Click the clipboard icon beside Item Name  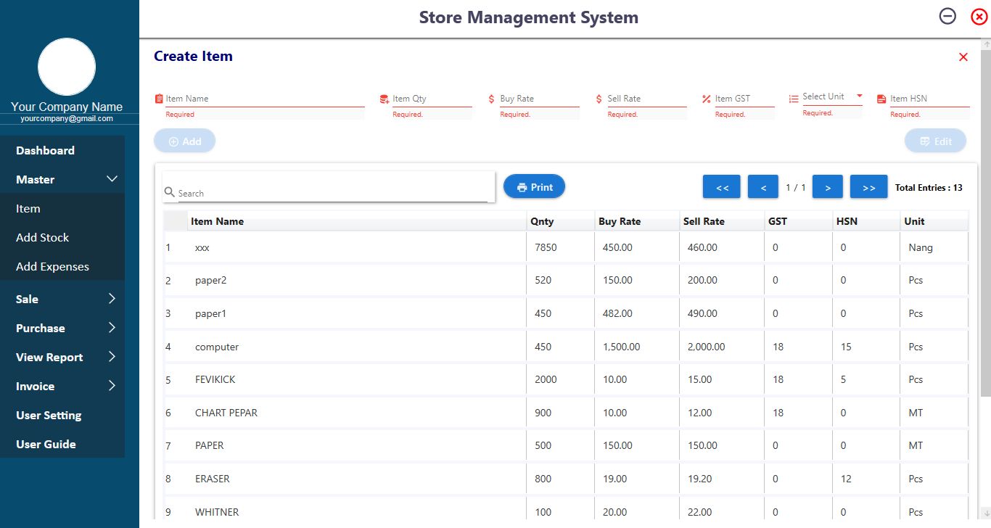159,99
